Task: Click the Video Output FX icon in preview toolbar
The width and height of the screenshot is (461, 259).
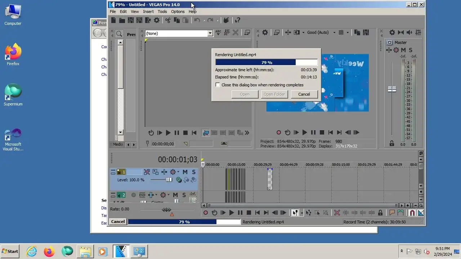Action: (288, 32)
